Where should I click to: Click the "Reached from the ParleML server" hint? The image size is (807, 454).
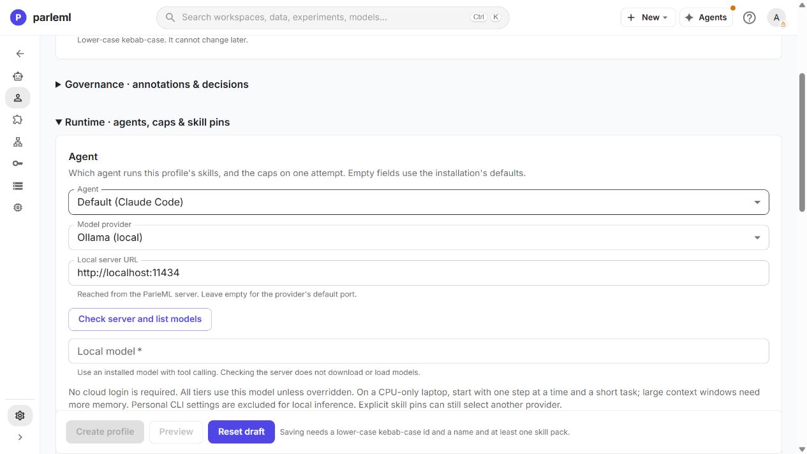pyautogui.click(x=217, y=295)
